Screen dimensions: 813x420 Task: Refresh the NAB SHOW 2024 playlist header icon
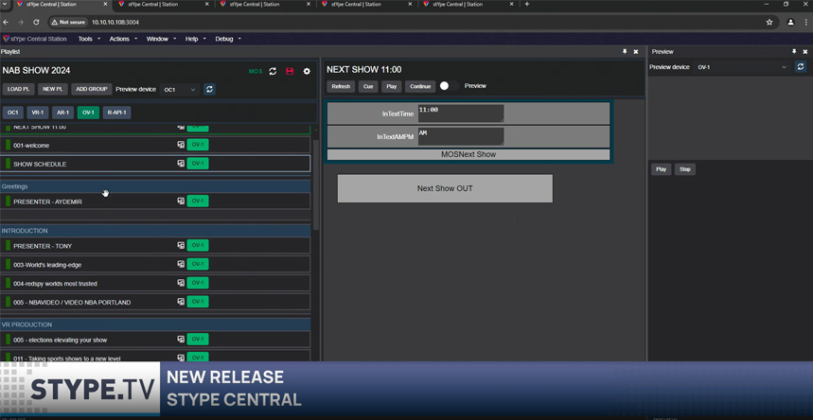pos(273,72)
